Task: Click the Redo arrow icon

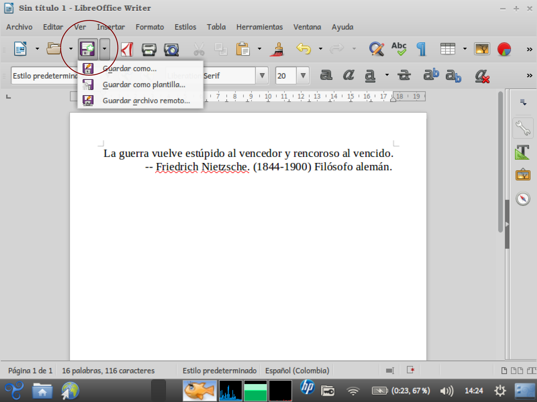Action: [x=337, y=49]
